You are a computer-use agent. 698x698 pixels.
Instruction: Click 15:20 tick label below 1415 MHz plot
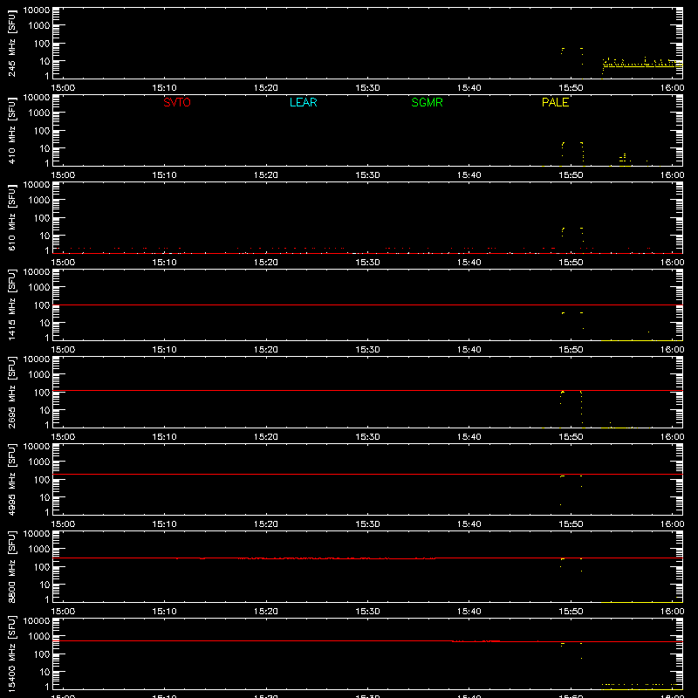(x=266, y=350)
